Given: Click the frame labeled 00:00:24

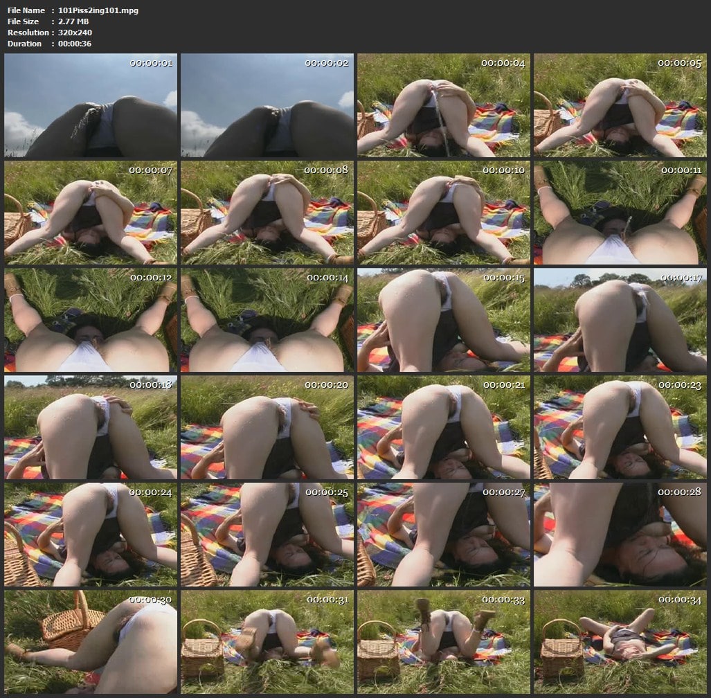Looking at the screenshot, I should [x=91, y=535].
